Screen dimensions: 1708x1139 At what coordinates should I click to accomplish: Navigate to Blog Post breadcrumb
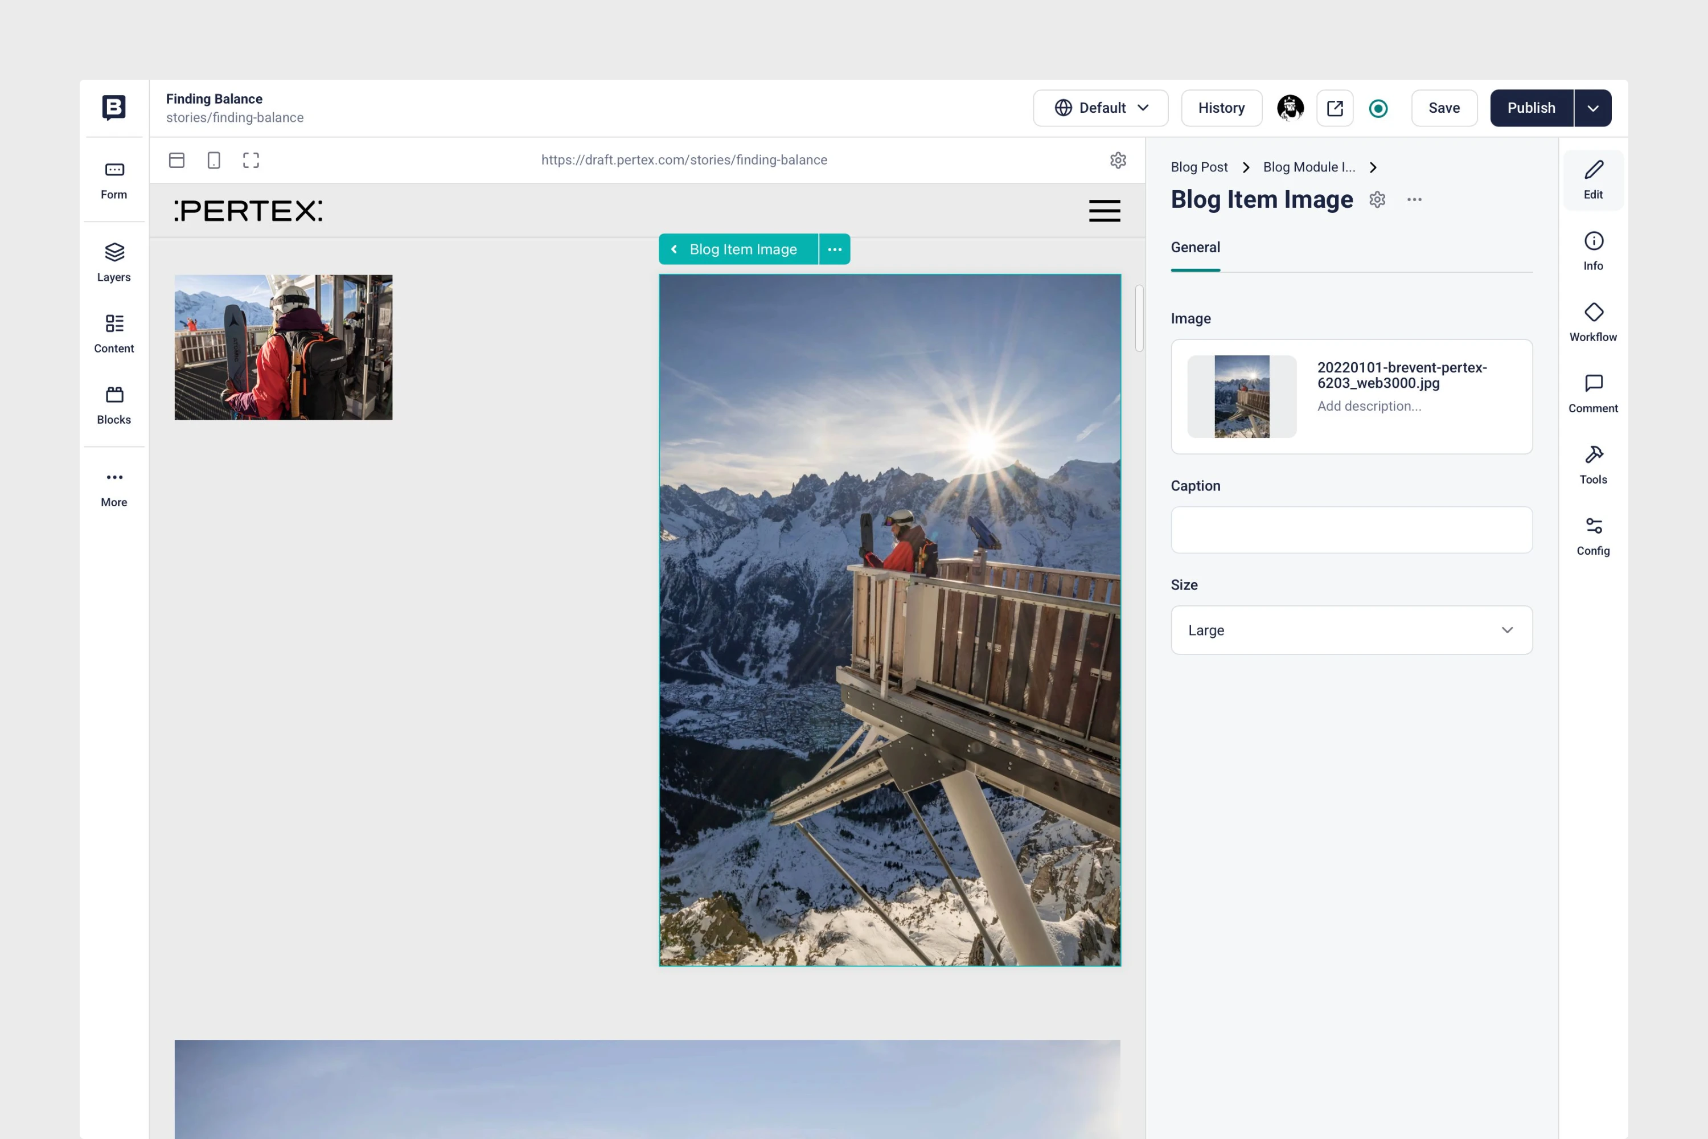pos(1198,167)
